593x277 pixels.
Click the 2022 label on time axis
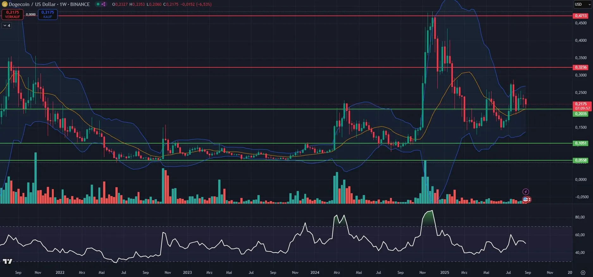tap(60, 273)
